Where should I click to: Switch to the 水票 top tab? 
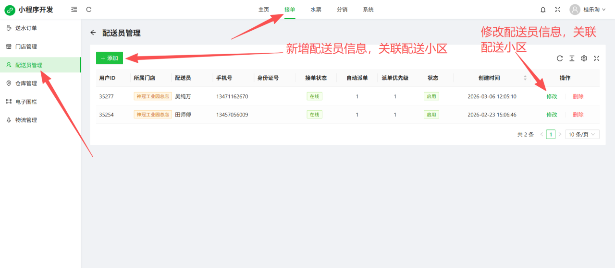[316, 10]
